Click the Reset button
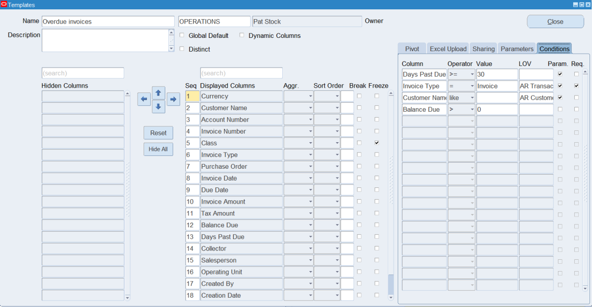 [158, 133]
